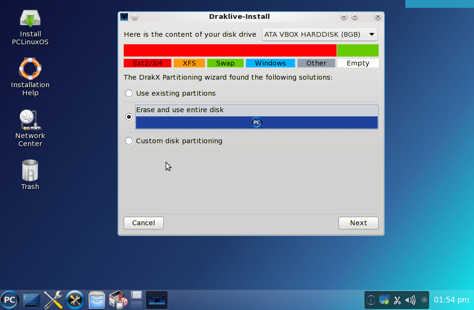Click the taskbar clock showing 01:54 pm

(x=451, y=300)
